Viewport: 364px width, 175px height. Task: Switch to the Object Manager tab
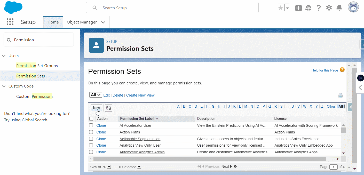pos(82,22)
